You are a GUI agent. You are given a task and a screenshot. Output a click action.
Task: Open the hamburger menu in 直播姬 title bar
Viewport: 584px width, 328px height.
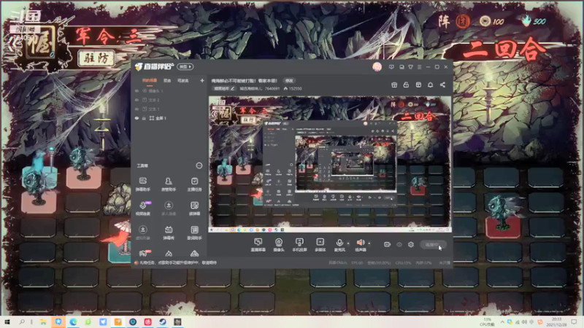[419, 67]
